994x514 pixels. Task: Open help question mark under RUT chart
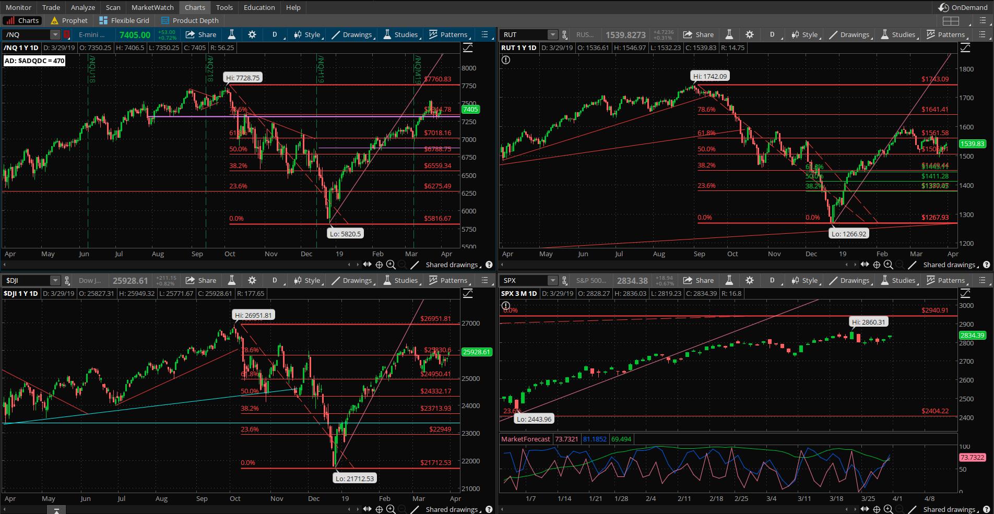(986, 265)
